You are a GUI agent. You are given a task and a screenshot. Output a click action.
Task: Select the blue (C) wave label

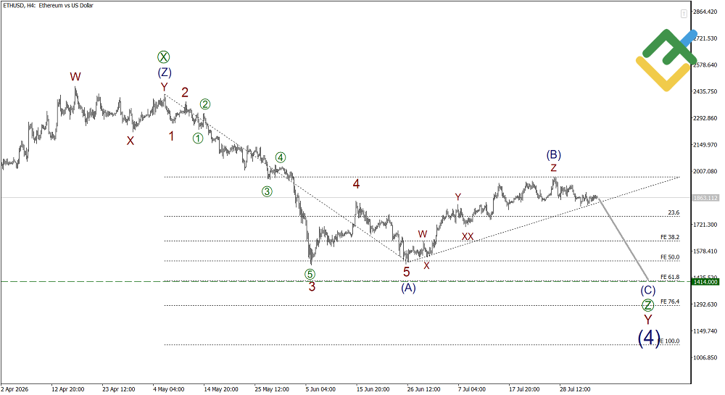point(647,291)
